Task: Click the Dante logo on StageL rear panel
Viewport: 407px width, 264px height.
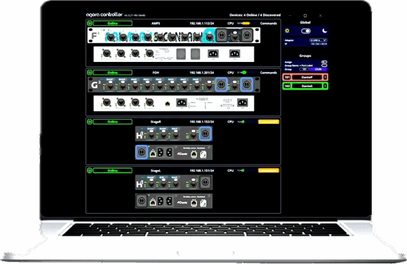Action: pyautogui.click(x=182, y=203)
